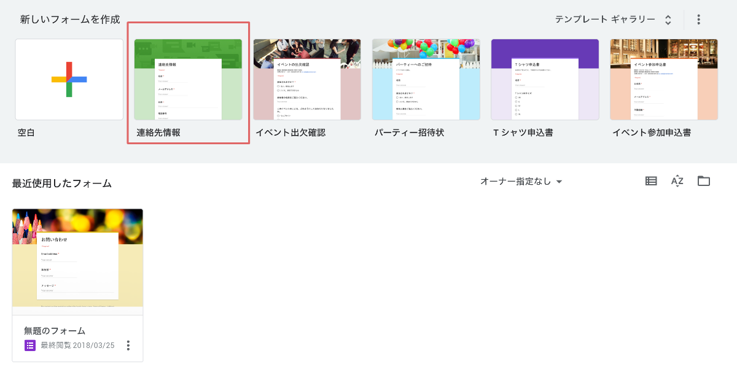Open the パーティー招待状 template thumbnail
Image resolution: width=737 pixels, height=375 pixels.
pyautogui.click(x=426, y=80)
